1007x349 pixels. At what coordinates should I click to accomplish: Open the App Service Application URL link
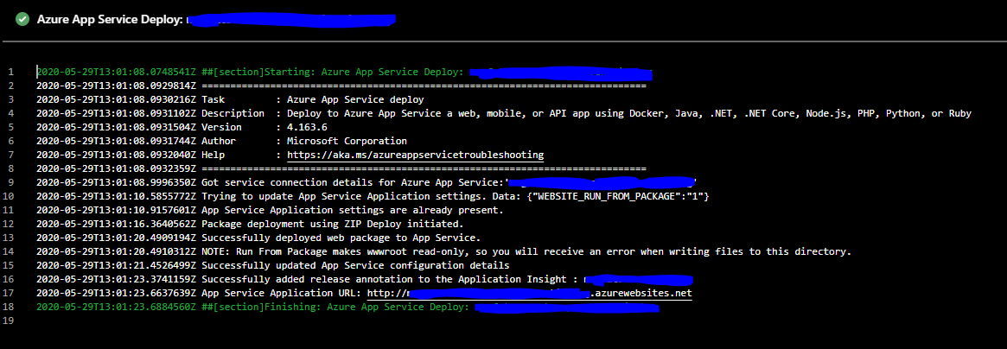[530, 293]
